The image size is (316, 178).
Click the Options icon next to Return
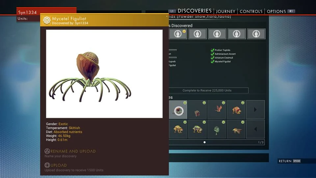[x=297, y=161]
